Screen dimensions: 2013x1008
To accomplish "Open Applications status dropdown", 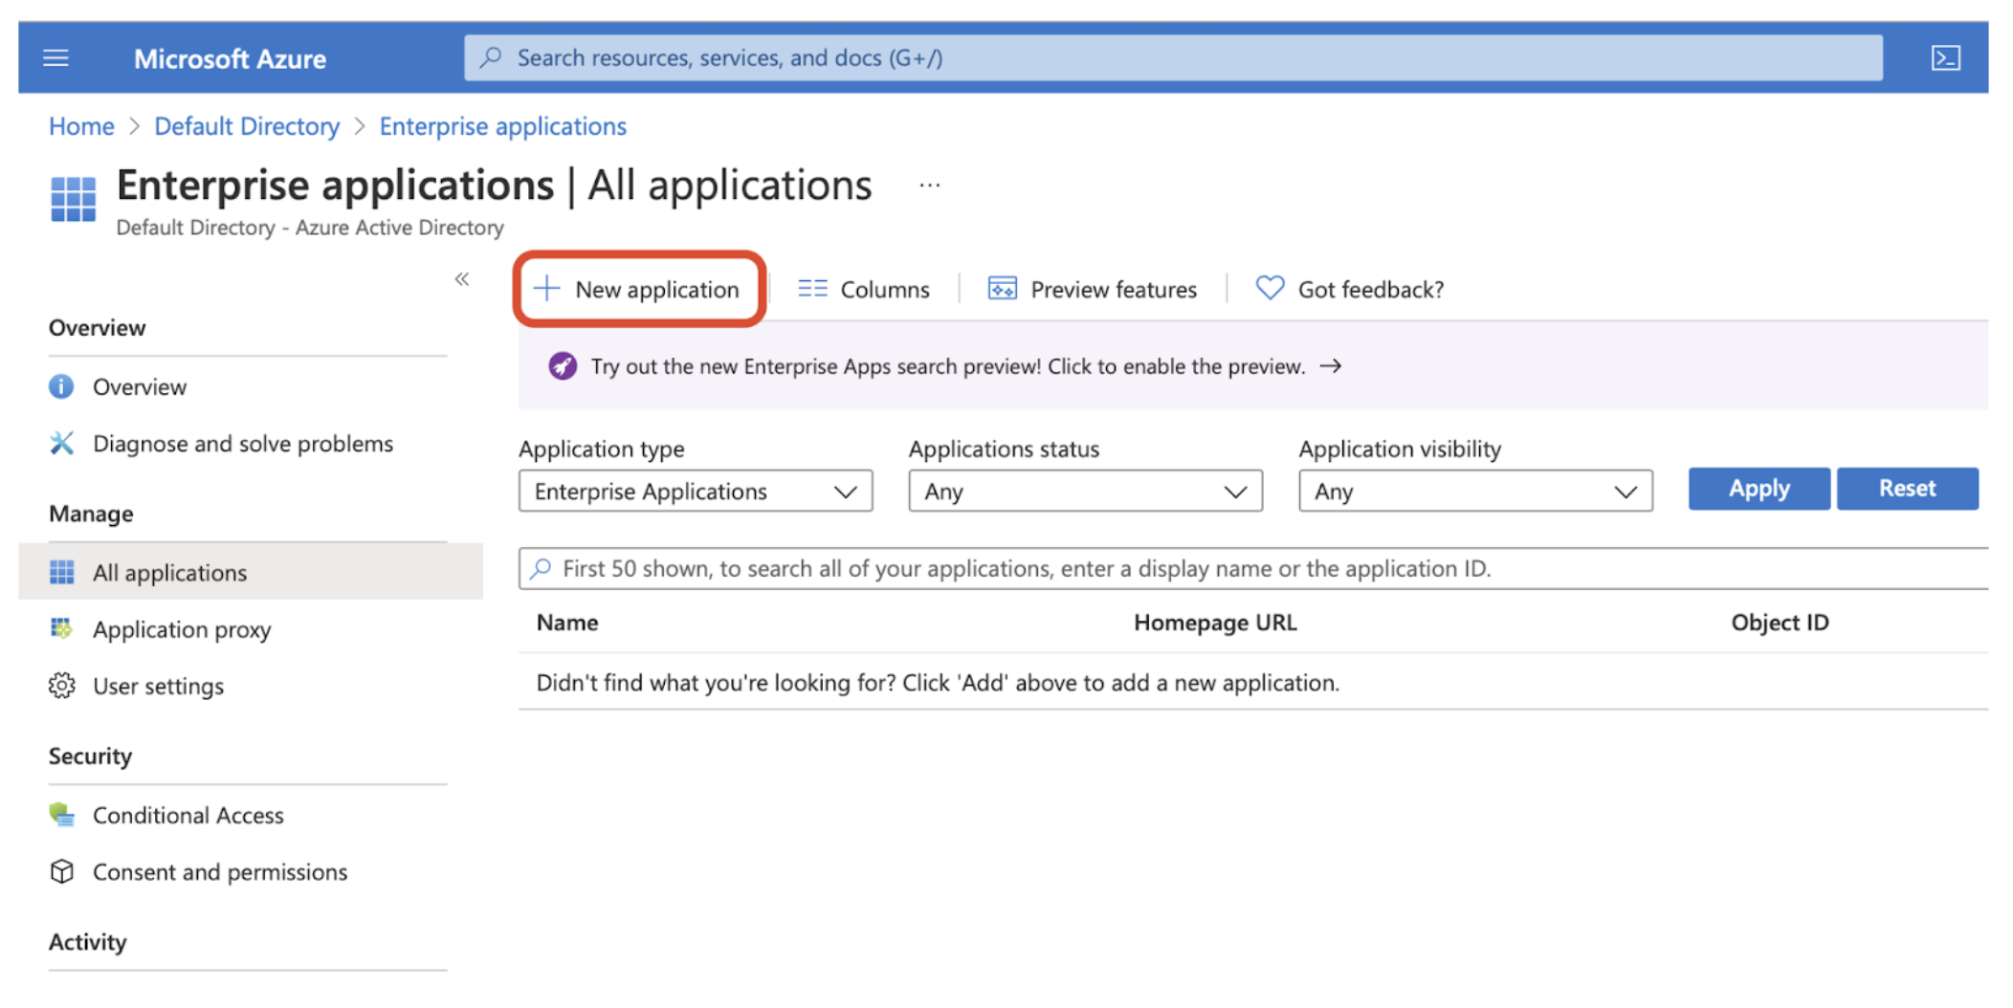I will [x=1085, y=492].
